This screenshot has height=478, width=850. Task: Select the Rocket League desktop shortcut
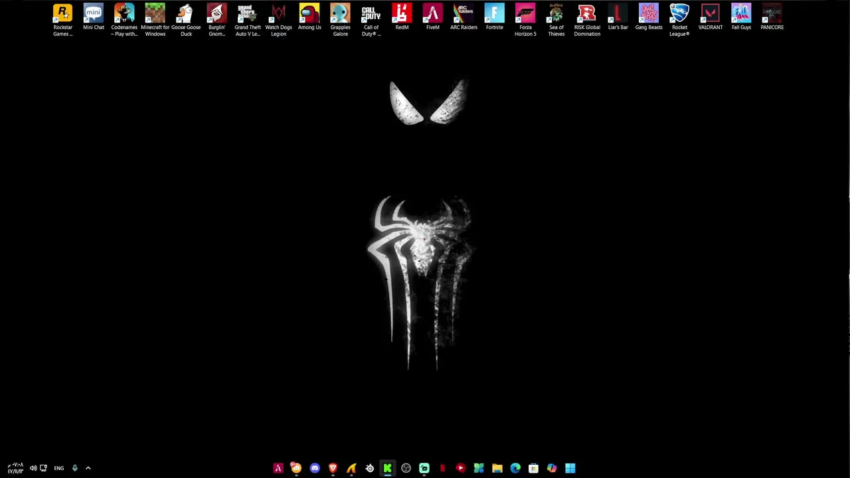pos(679,20)
